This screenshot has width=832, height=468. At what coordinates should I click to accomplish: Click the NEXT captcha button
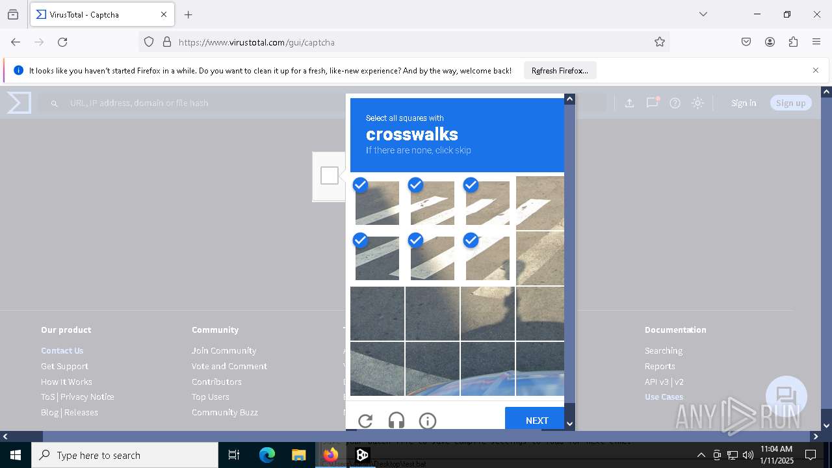(534, 419)
